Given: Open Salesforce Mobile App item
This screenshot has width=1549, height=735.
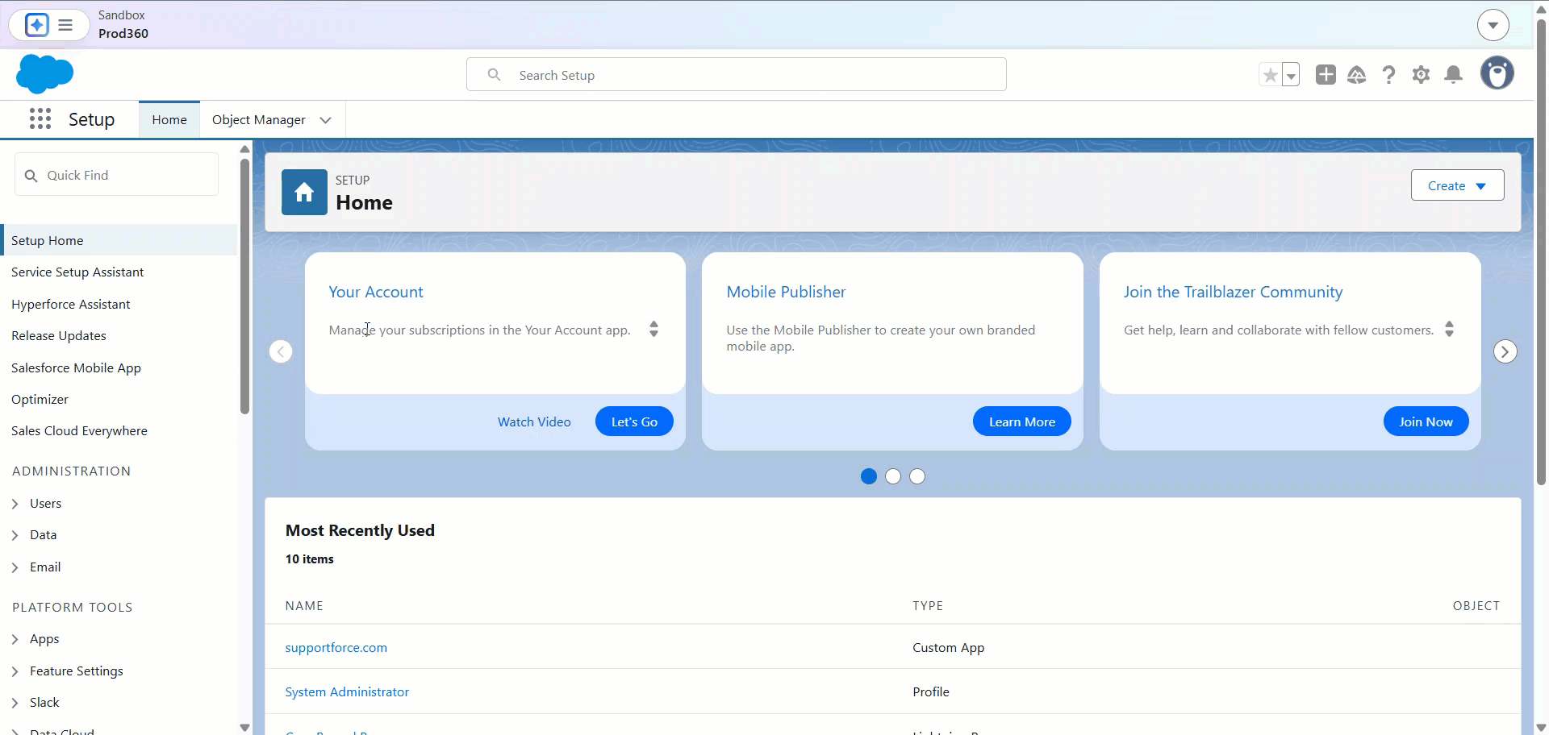Looking at the screenshot, I should [x=76, y=367].
